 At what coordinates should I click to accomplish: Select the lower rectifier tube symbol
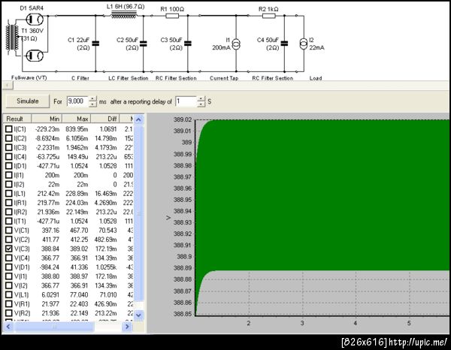click(35, 56)
